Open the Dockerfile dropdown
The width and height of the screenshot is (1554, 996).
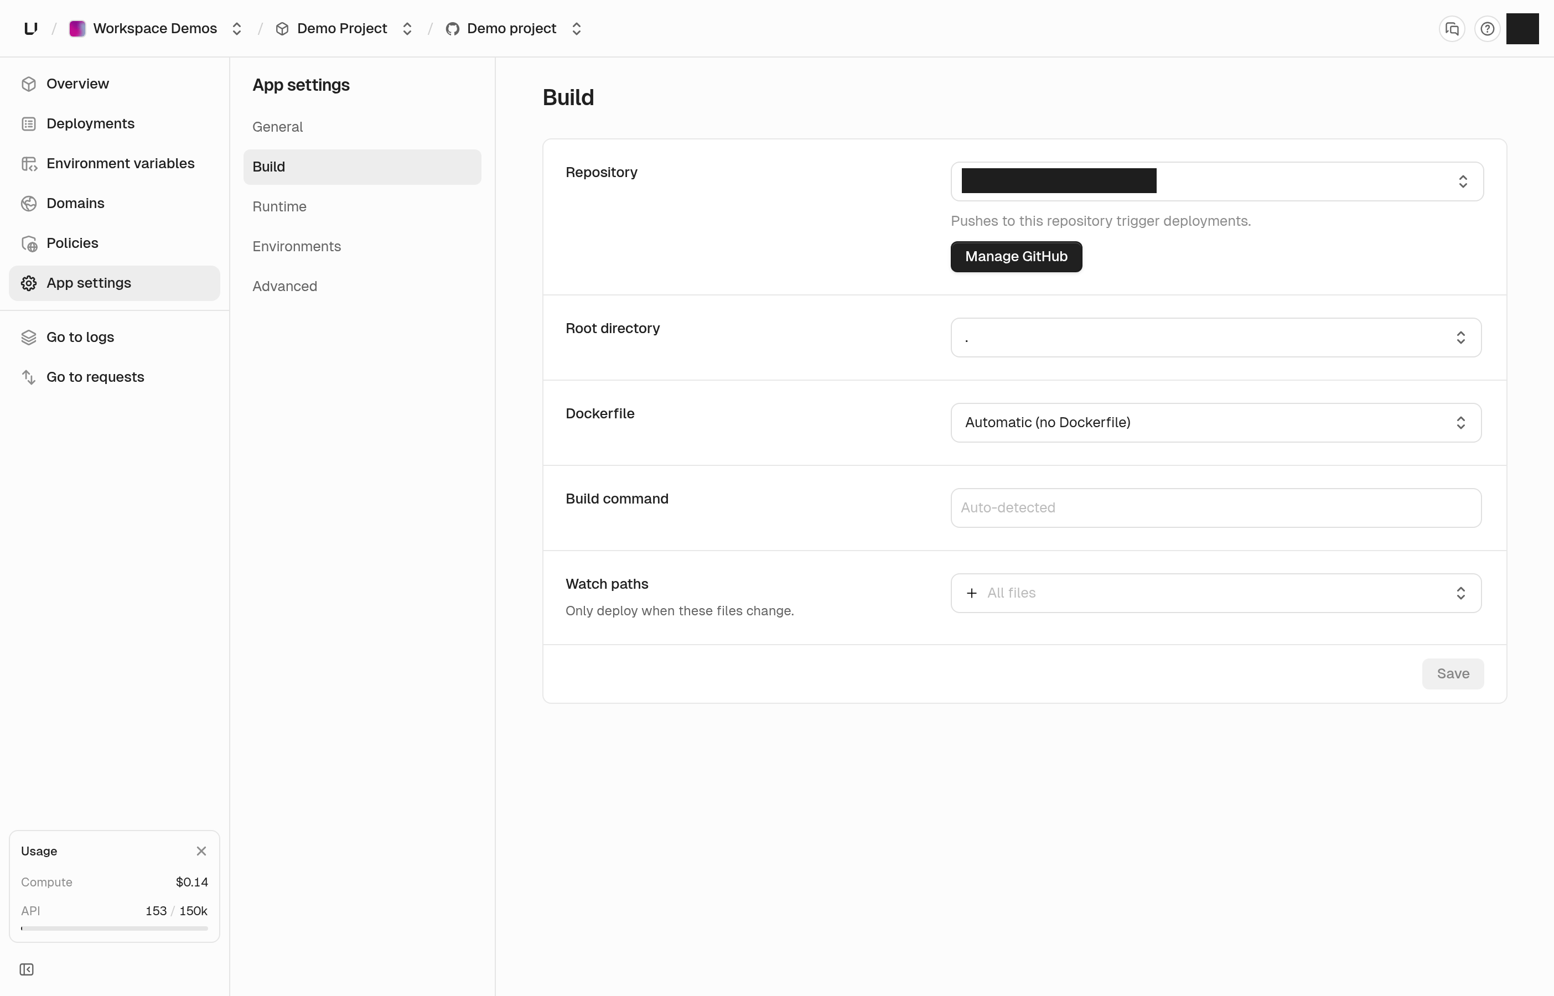pyautogui.click(x=1216, y=423)
